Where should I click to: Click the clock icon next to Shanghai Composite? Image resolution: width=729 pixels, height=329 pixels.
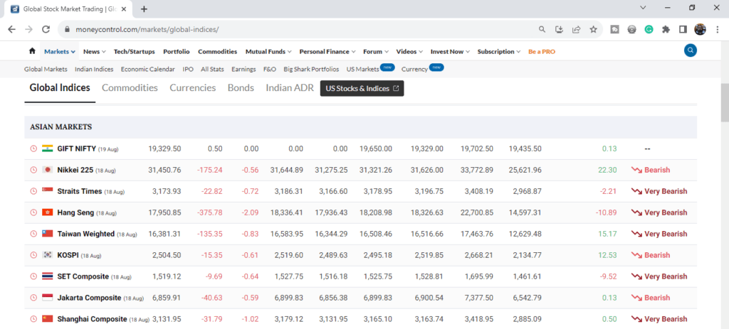(x=33, y=319)
